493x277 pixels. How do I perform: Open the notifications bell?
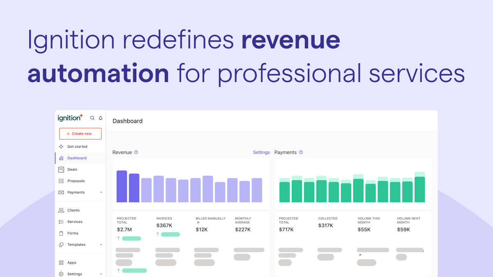click(101, 118)
